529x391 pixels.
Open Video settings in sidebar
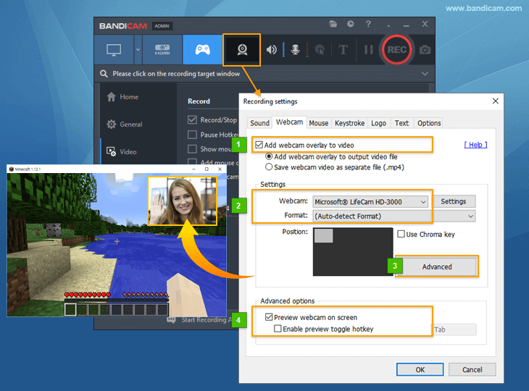(122, 151)
